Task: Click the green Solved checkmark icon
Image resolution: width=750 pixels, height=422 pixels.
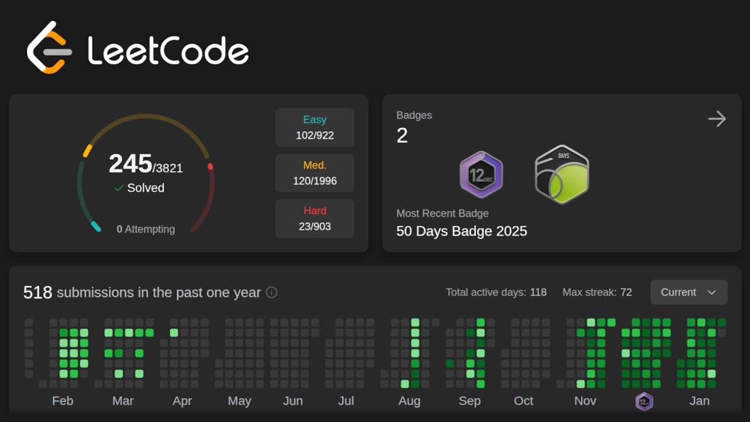Action: 119,188
